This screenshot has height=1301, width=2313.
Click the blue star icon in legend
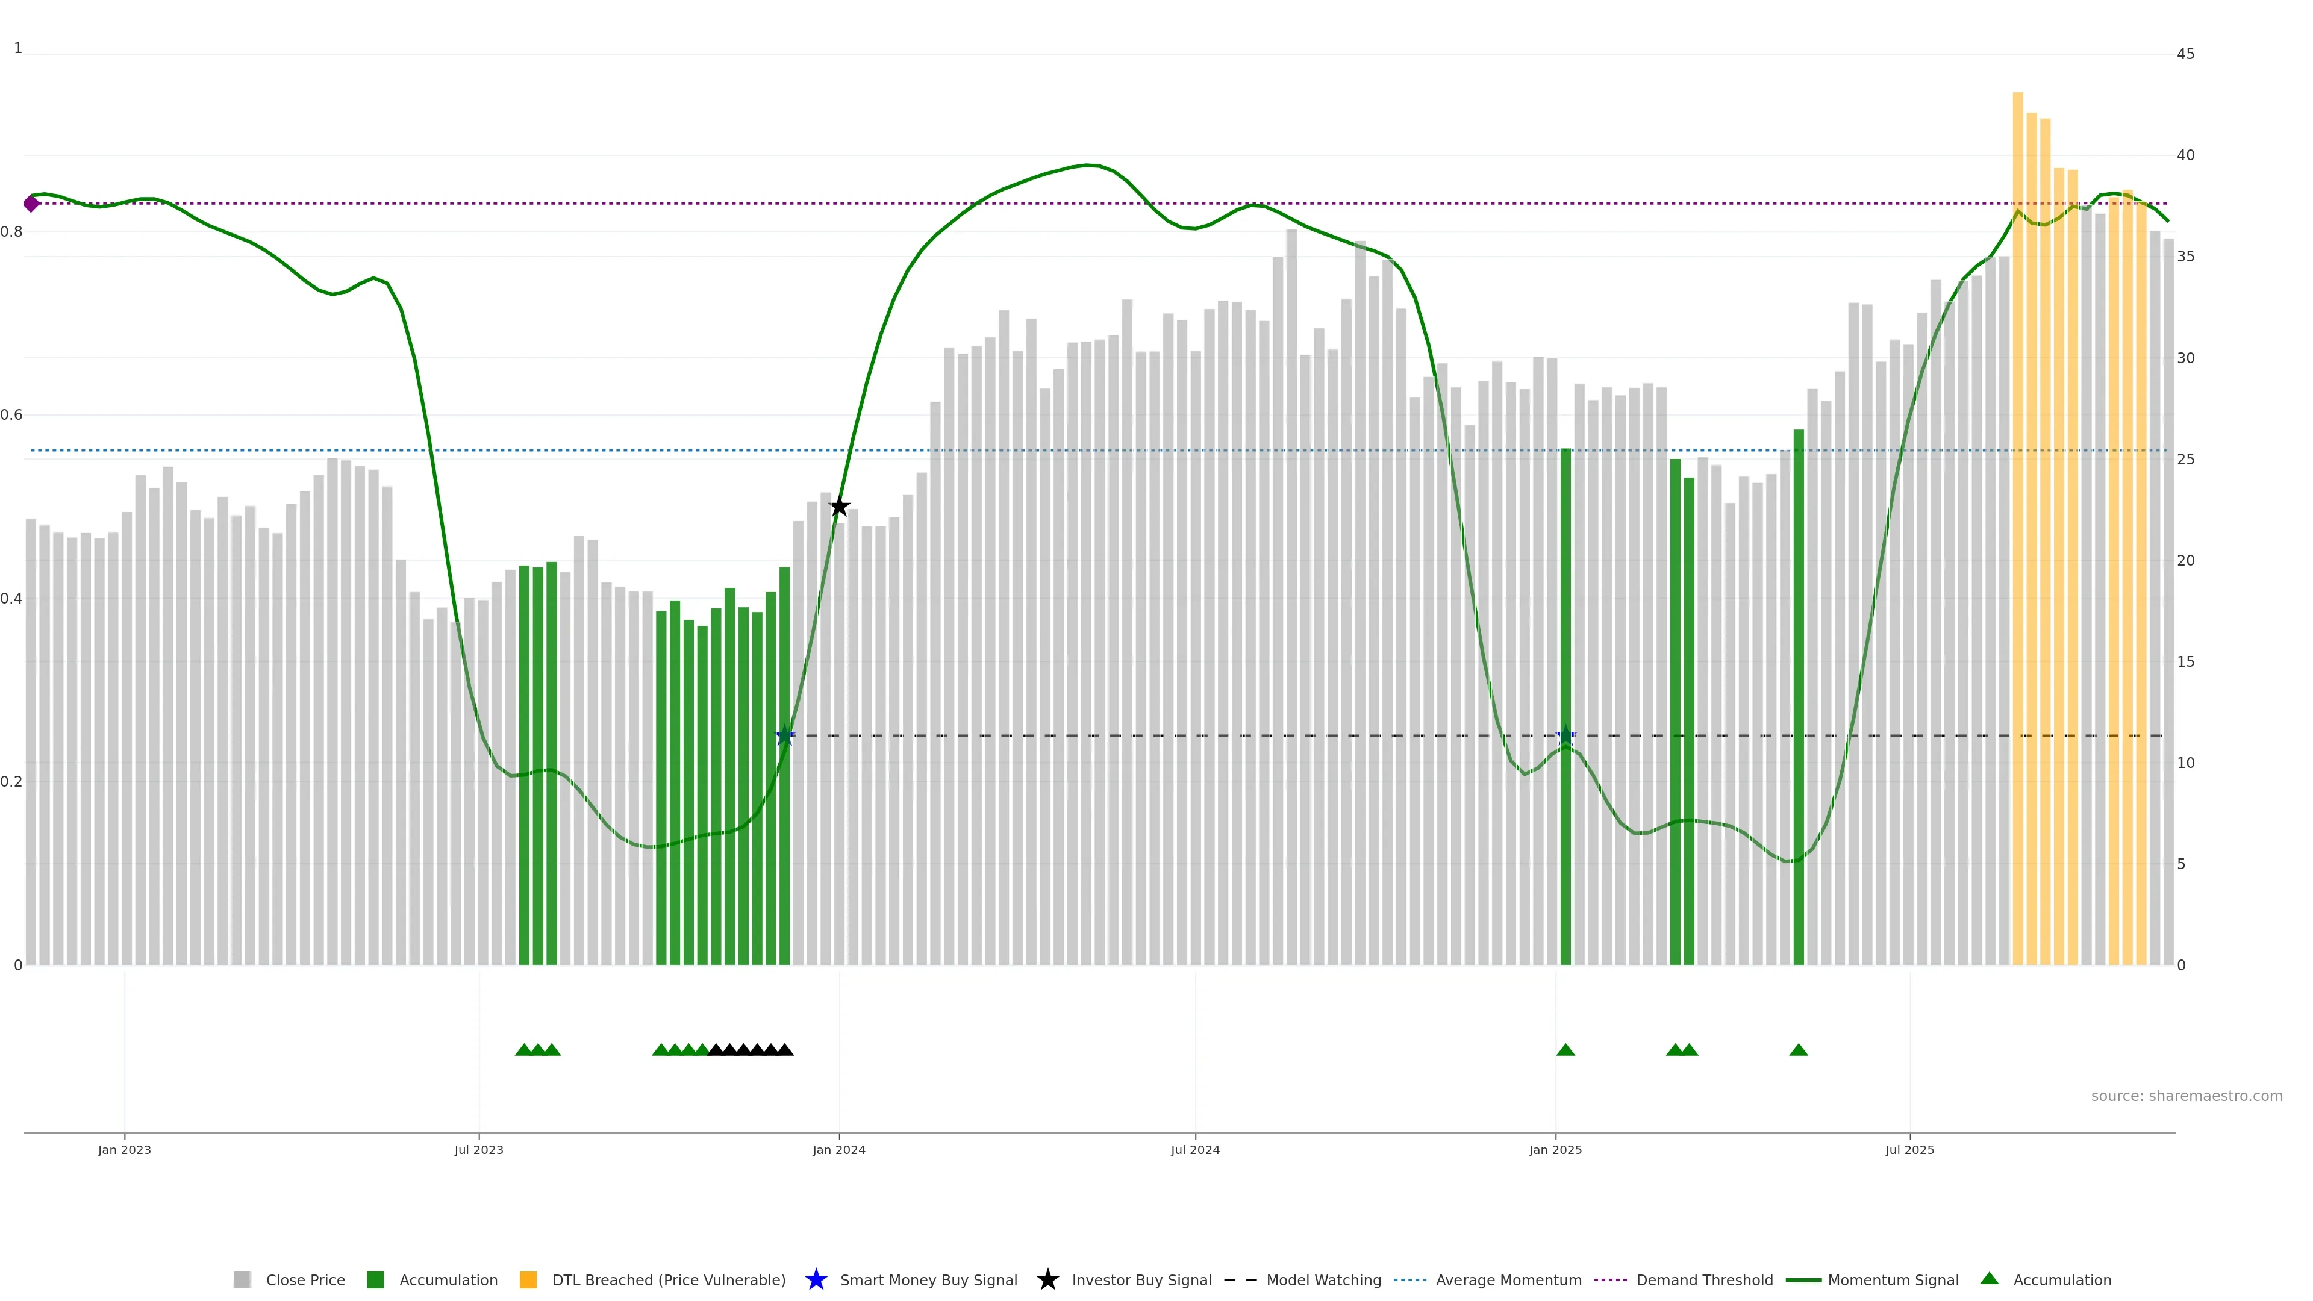point(816,1279)
